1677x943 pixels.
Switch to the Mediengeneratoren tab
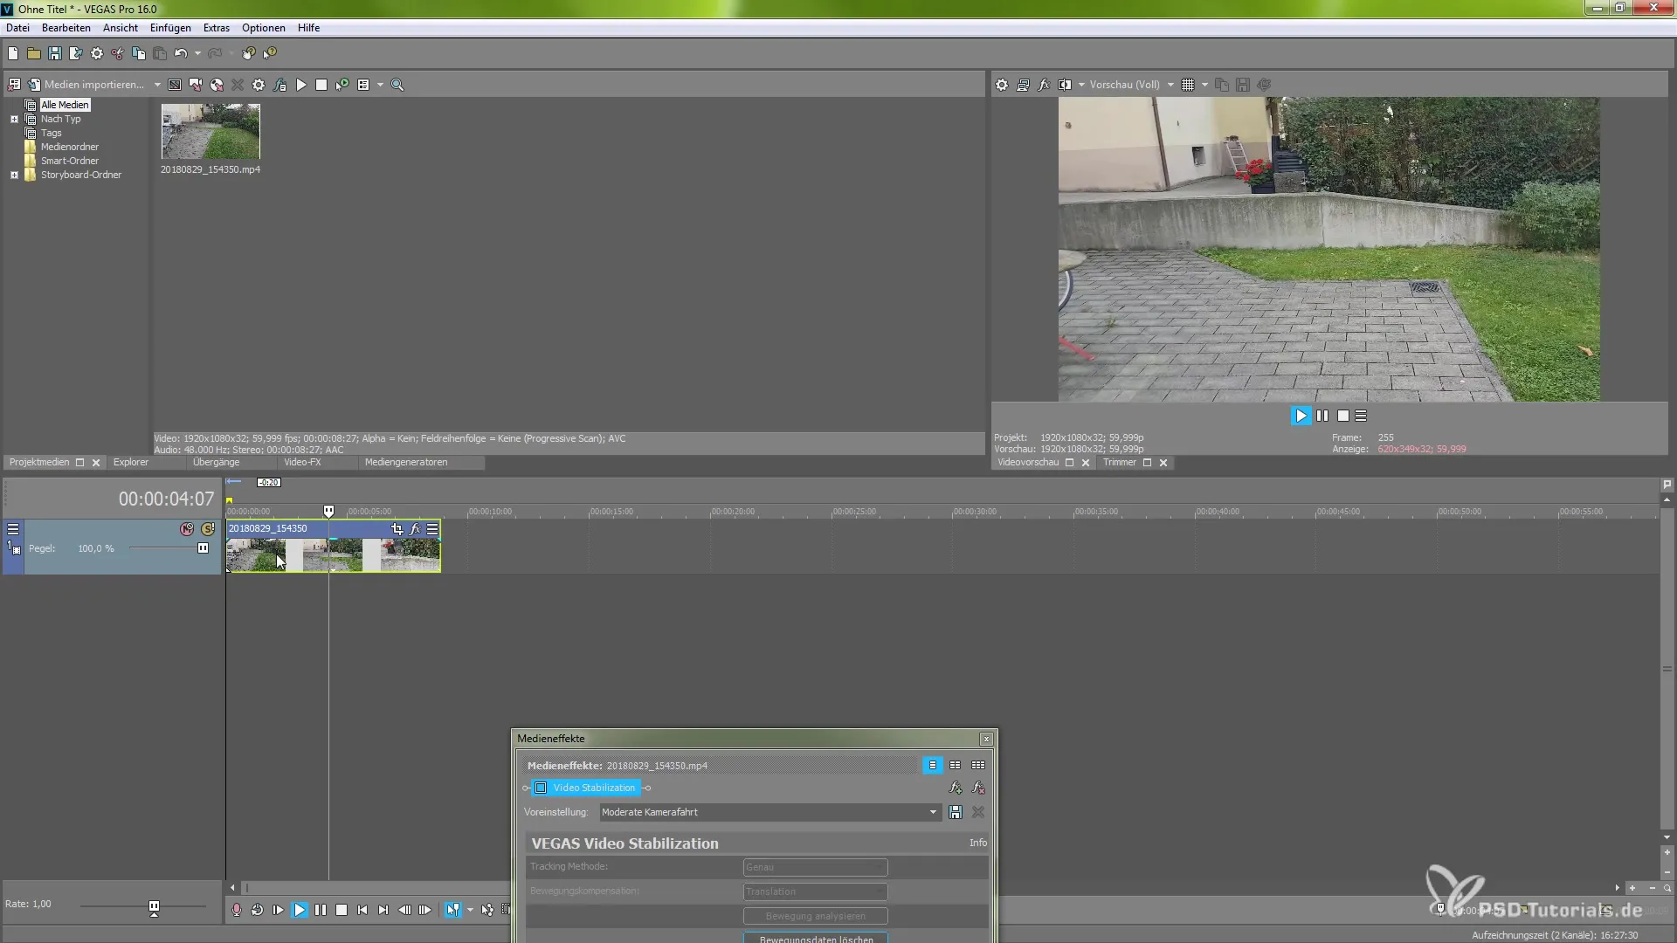[406, 463]
